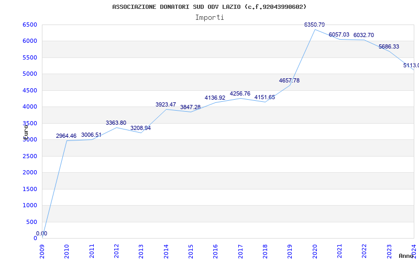Viewport: 419px width, 261px height.
Task: Click the Euro y-axis title
Action: pos(26,133)
